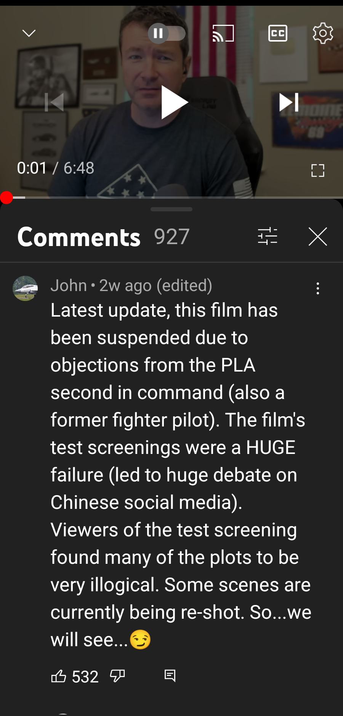Open comment sort options icon
The width and height of the screenshot is (343, 716).
pos(268,236)
